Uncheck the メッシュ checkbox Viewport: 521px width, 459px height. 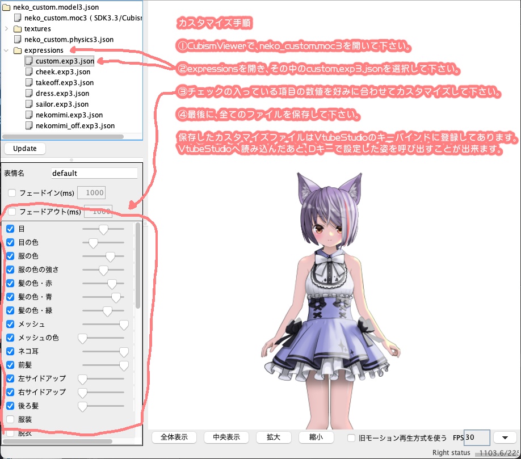(10, 324)
